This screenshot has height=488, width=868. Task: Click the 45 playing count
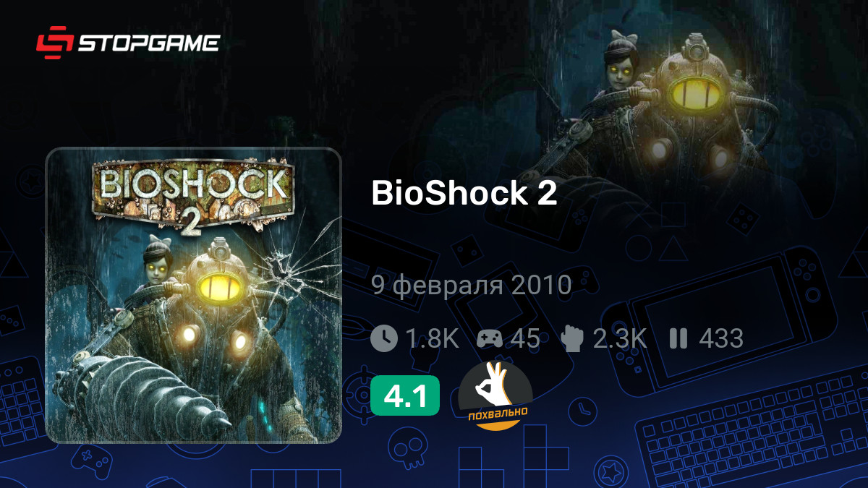[524, 338]
